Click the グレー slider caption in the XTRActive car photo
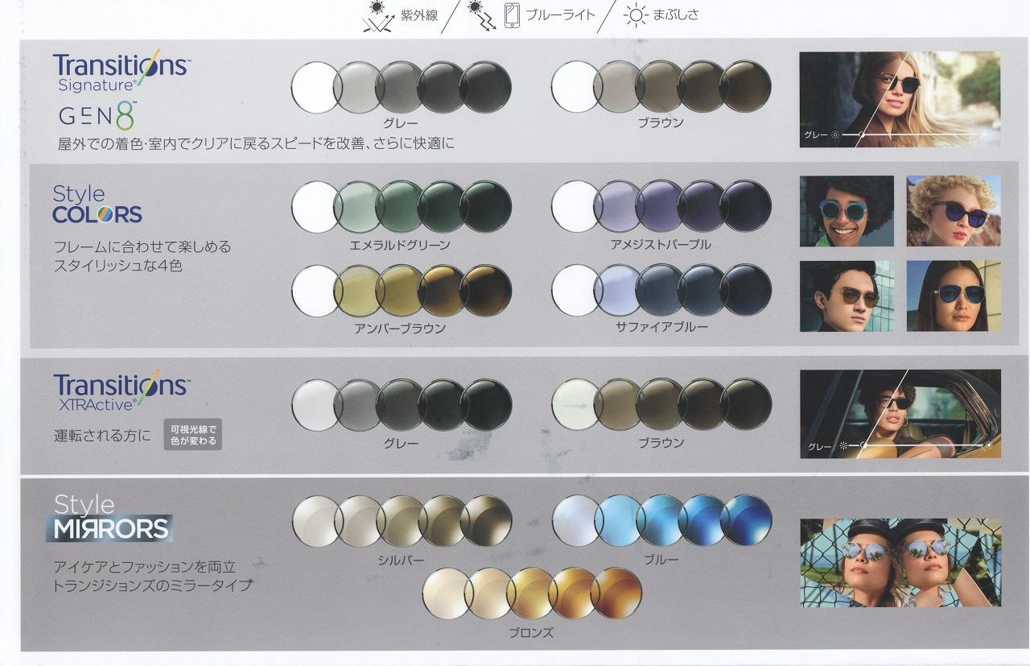The width and height of the screenshot is (1030, 666). coord(820,446)
